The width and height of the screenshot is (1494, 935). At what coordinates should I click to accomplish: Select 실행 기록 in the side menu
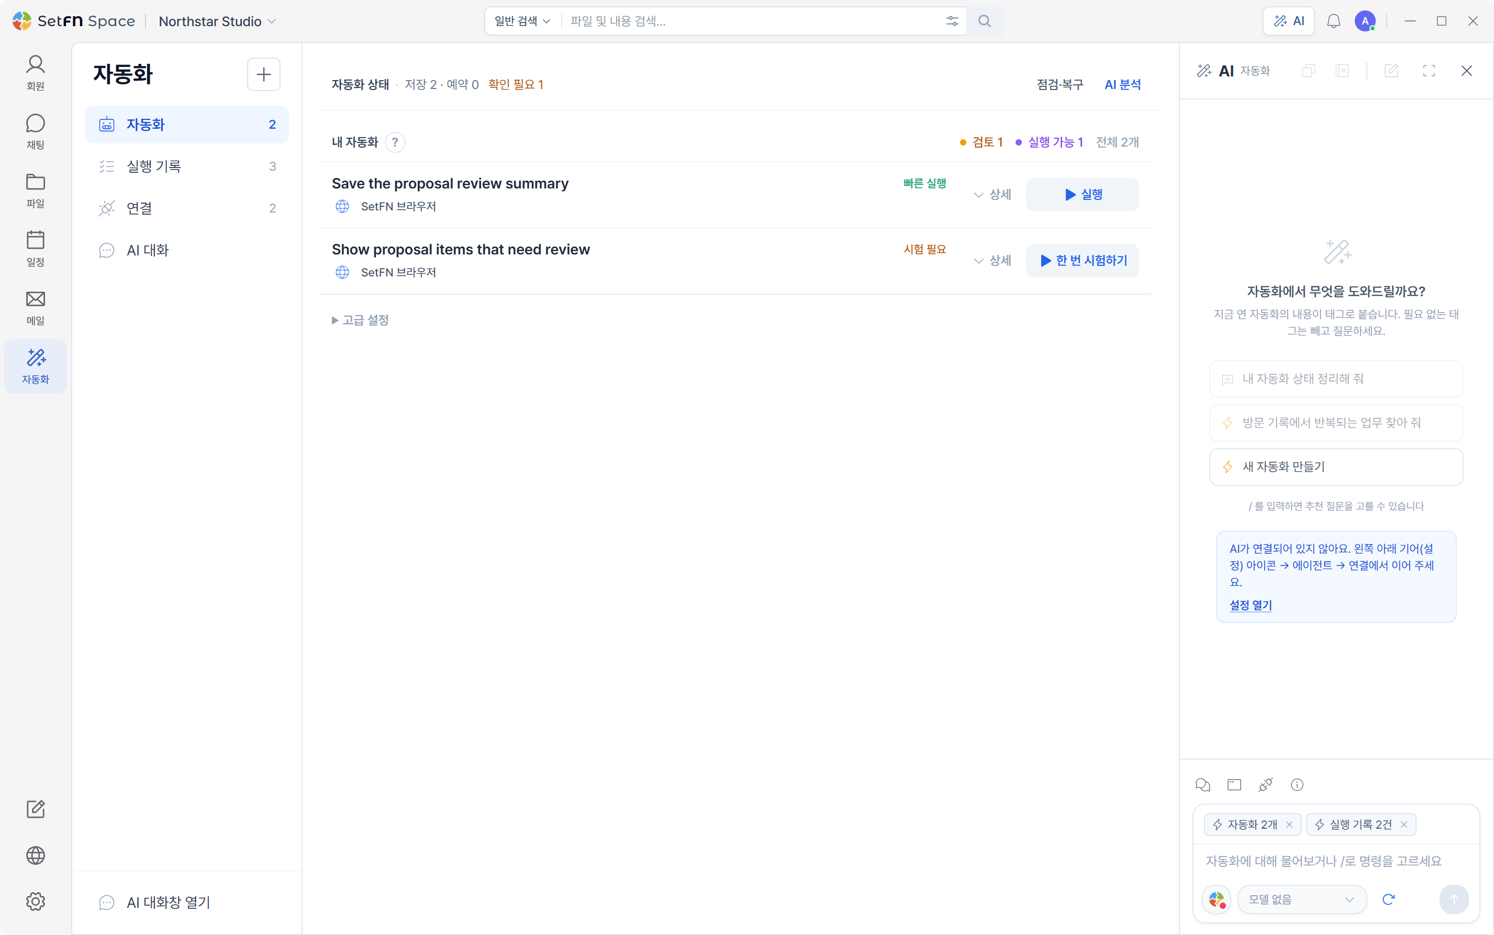[x=187, y=166]
